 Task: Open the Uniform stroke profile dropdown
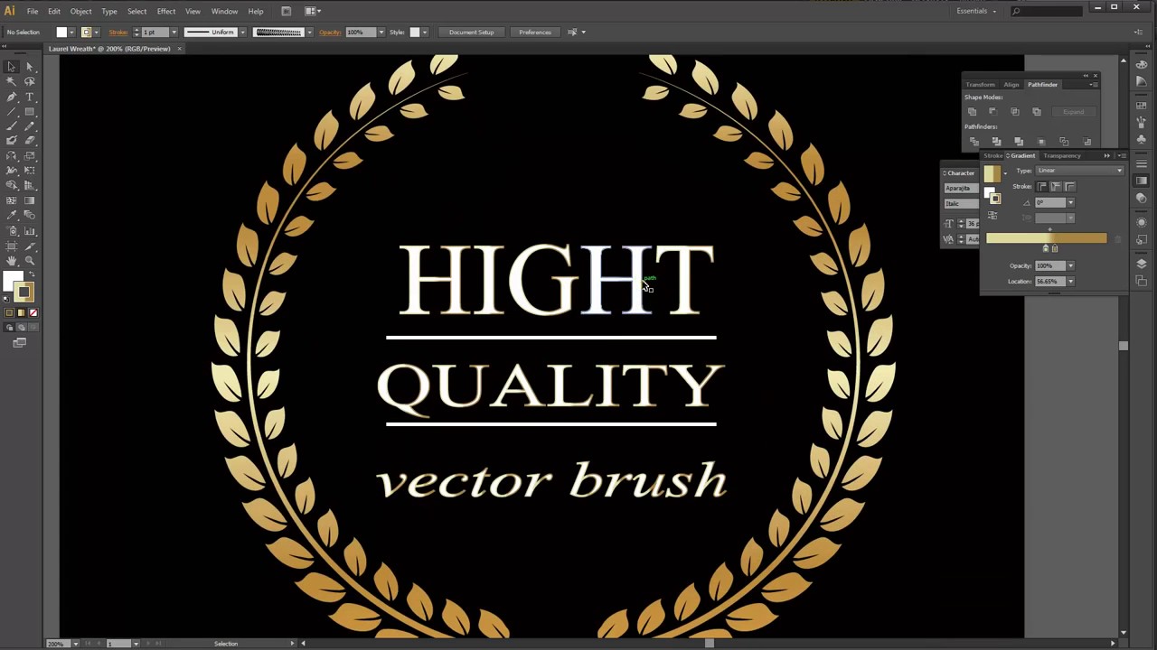242,32
